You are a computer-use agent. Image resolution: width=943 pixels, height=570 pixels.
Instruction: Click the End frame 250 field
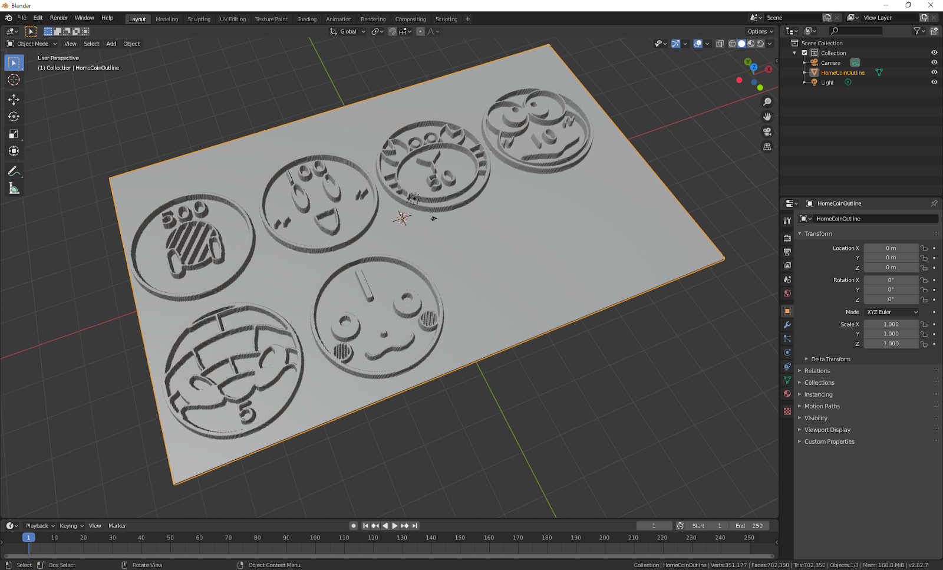click(x=749, y=526)
